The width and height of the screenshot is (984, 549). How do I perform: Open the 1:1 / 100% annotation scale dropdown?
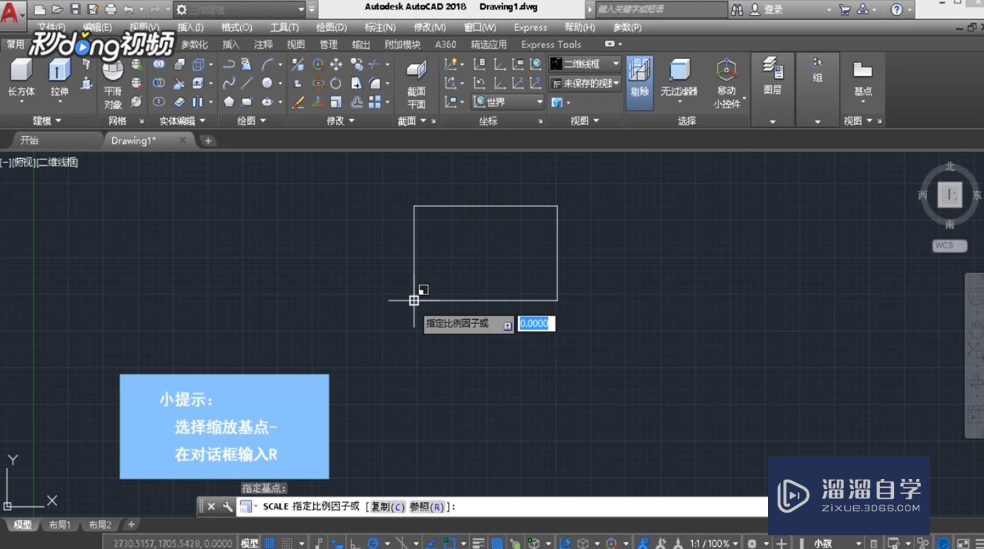coord(714,543)
